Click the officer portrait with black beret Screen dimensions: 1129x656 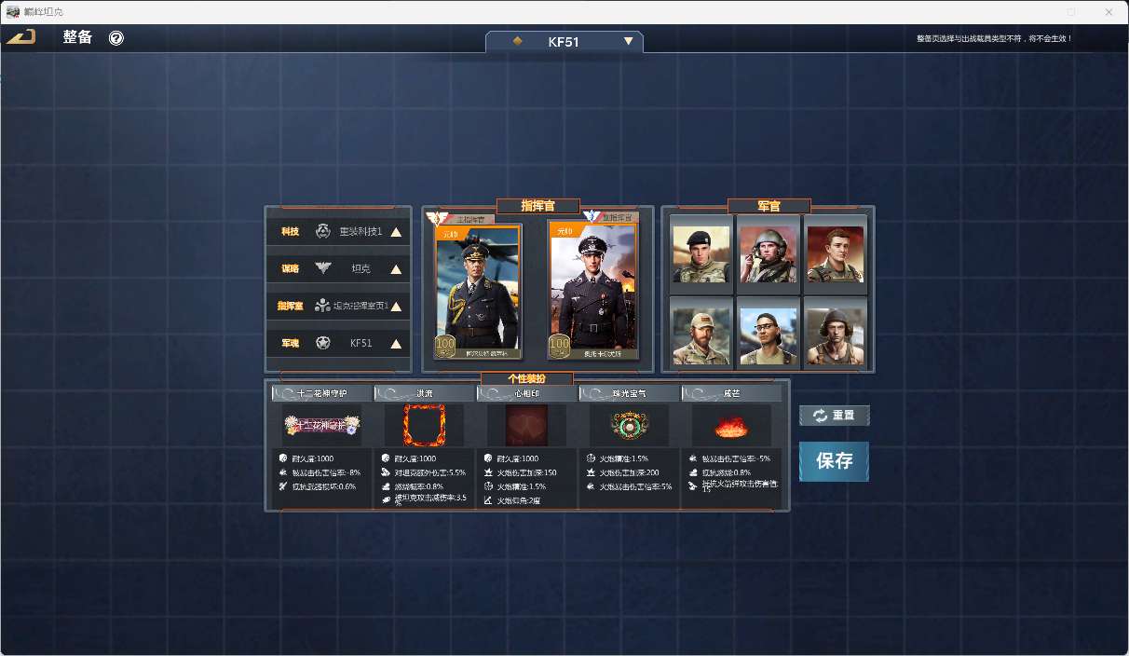(x=701, y=253)
